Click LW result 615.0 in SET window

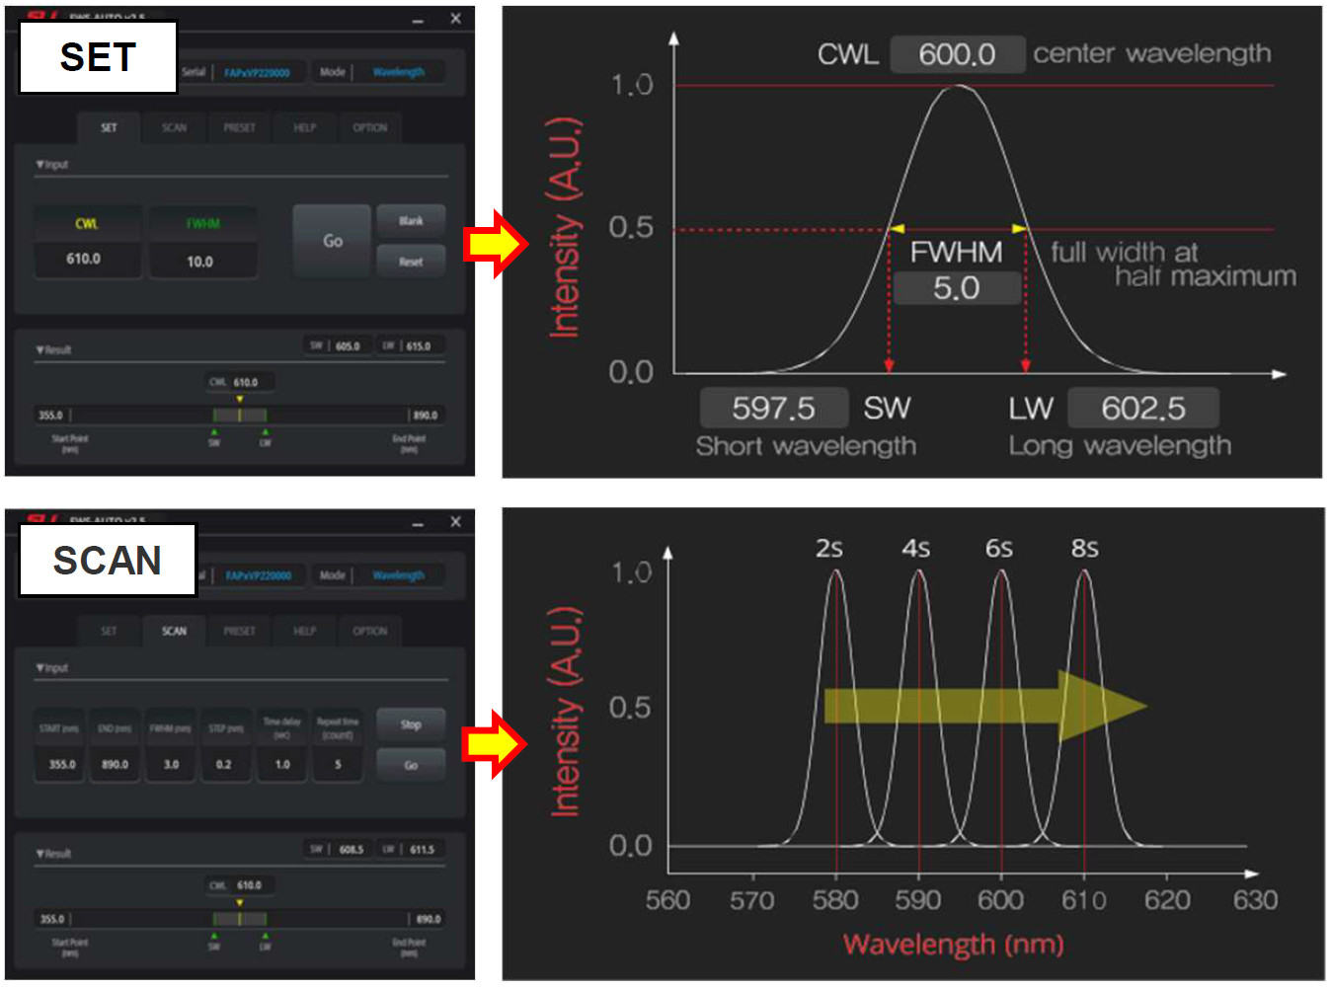point(409,346)
